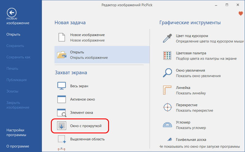245x152 pixels.
Task: Click Открыть изображение subtitle text
Action: click(89, 58)
